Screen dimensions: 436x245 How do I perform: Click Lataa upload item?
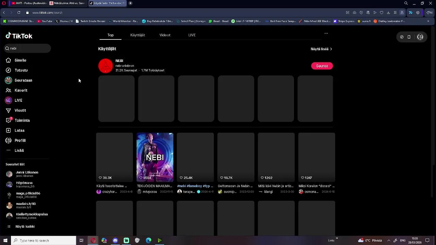(15, 130)
